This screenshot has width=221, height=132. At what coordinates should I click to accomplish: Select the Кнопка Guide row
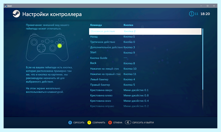pos(145,58)
